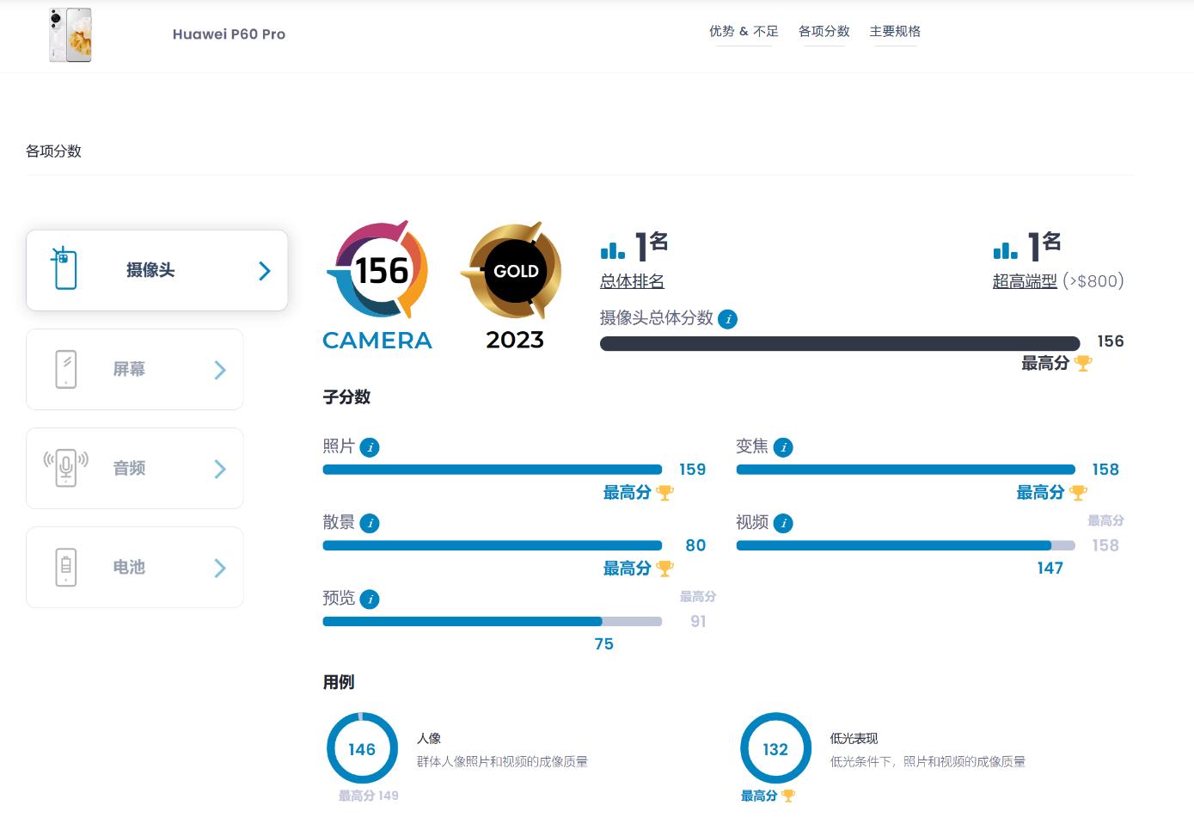Select the 音频 category card

pos(135,468)
